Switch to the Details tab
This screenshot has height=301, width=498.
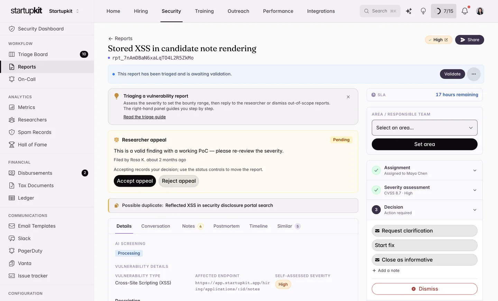coord(124,226)
